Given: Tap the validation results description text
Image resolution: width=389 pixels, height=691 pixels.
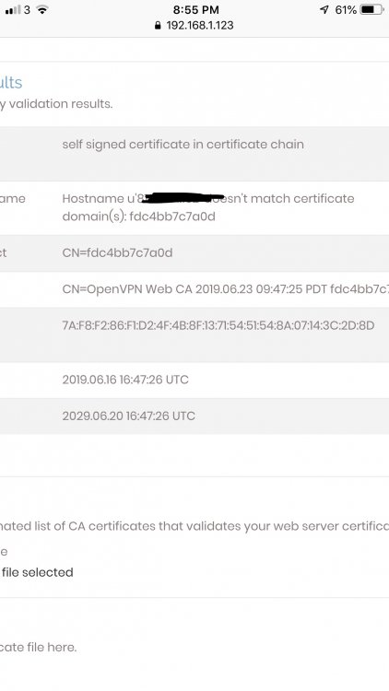Looking at the screenshot, I should tap(56, 104).
